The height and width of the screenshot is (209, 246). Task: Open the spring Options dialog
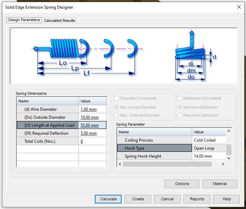click(x=182, y=184)
